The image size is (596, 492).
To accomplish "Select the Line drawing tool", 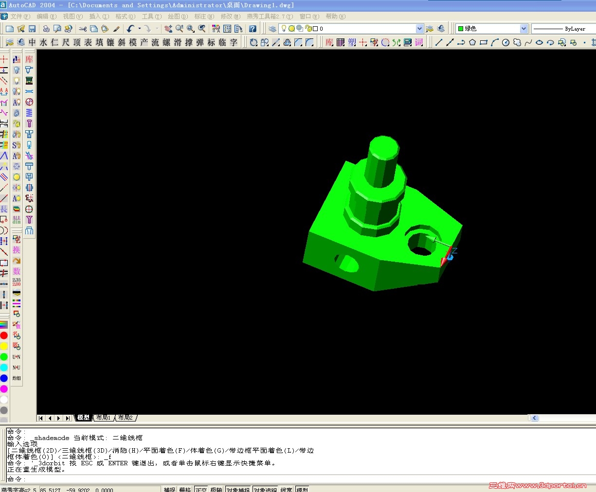I will pyautogui.click(x=438, y=43).
